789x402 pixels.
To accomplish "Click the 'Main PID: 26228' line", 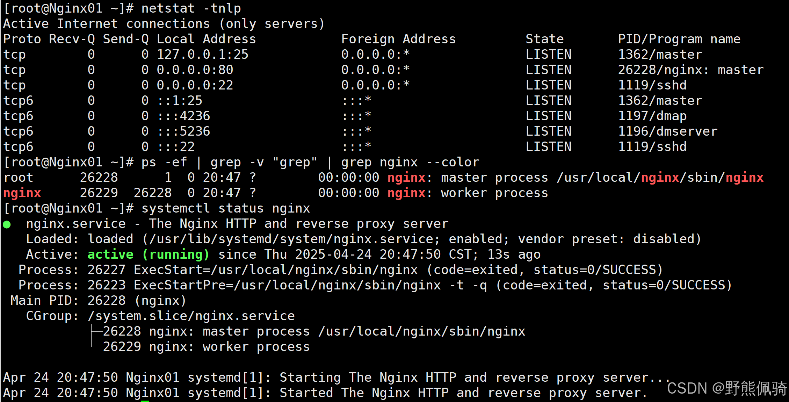I will coord(98,301).
